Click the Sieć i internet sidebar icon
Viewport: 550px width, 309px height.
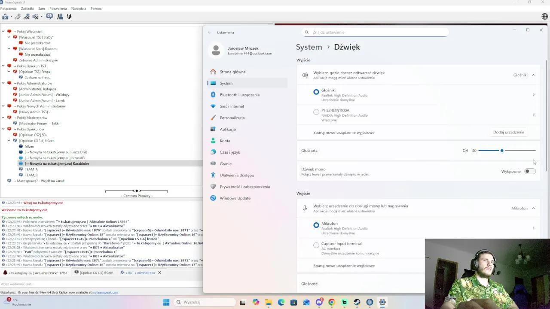(213, 106)
